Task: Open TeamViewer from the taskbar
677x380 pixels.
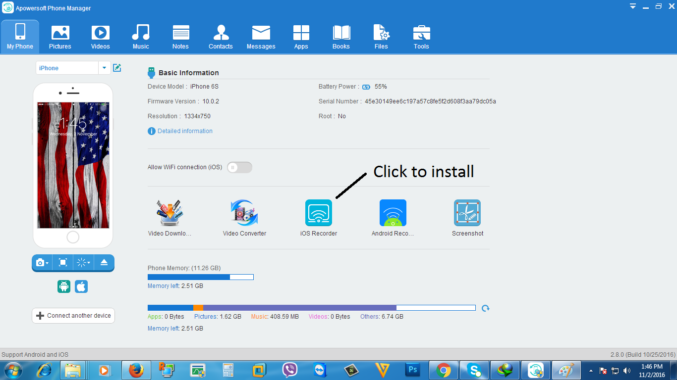Action: (x=321, y=370)
